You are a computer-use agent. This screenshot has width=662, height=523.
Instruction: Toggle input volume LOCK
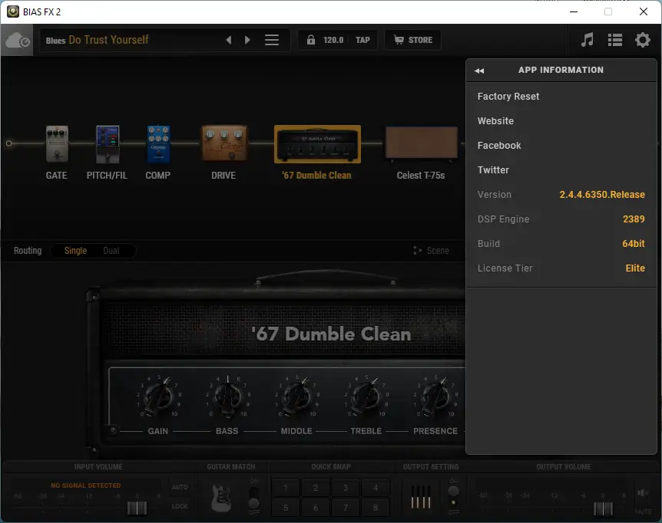pos(180,506)
